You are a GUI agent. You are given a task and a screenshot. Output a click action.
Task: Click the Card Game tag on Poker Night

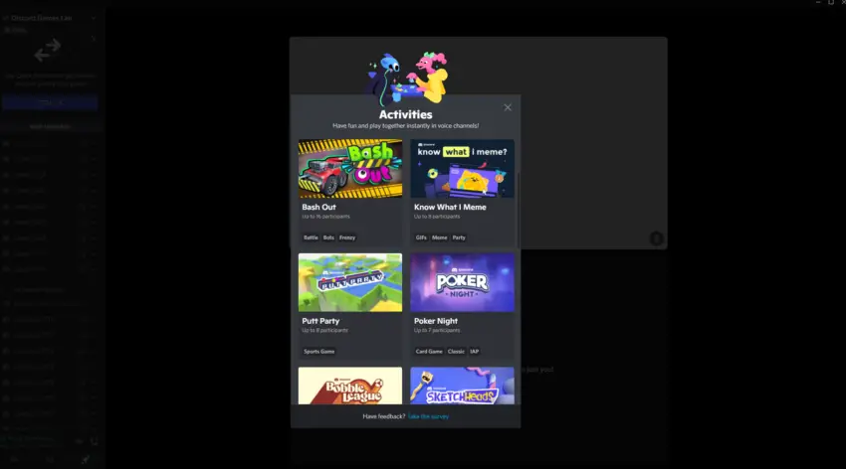click(429, 351)
